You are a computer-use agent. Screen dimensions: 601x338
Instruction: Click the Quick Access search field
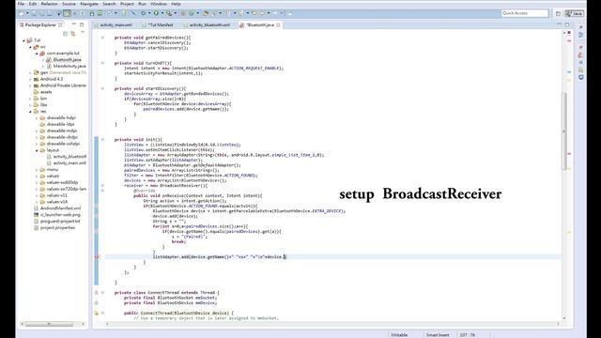tap(525, 13)
